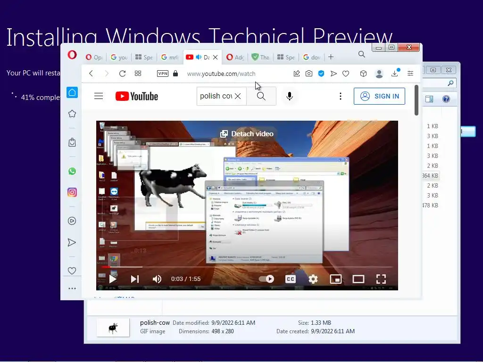Start voice search with microphone
The width and height of the screenshot is (483, 362).
289,96
